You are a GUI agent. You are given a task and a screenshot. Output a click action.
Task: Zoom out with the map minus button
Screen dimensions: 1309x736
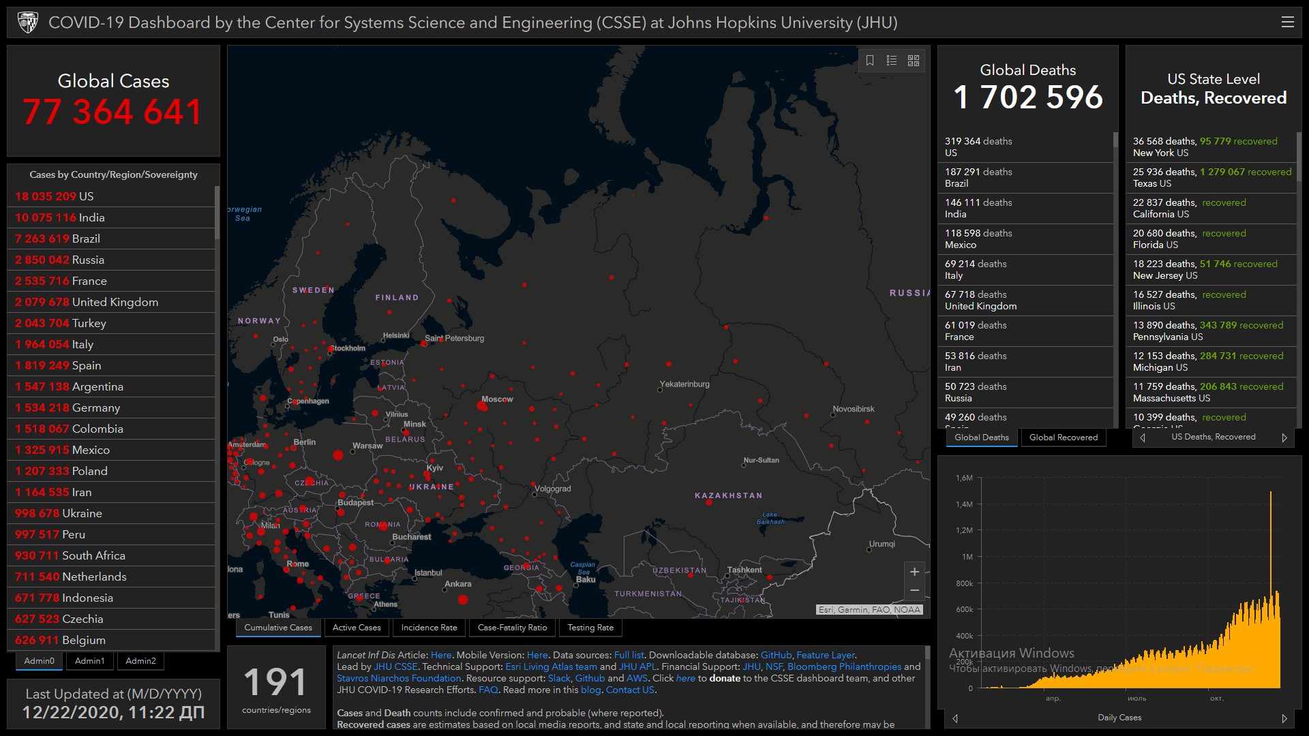point(914,590)
